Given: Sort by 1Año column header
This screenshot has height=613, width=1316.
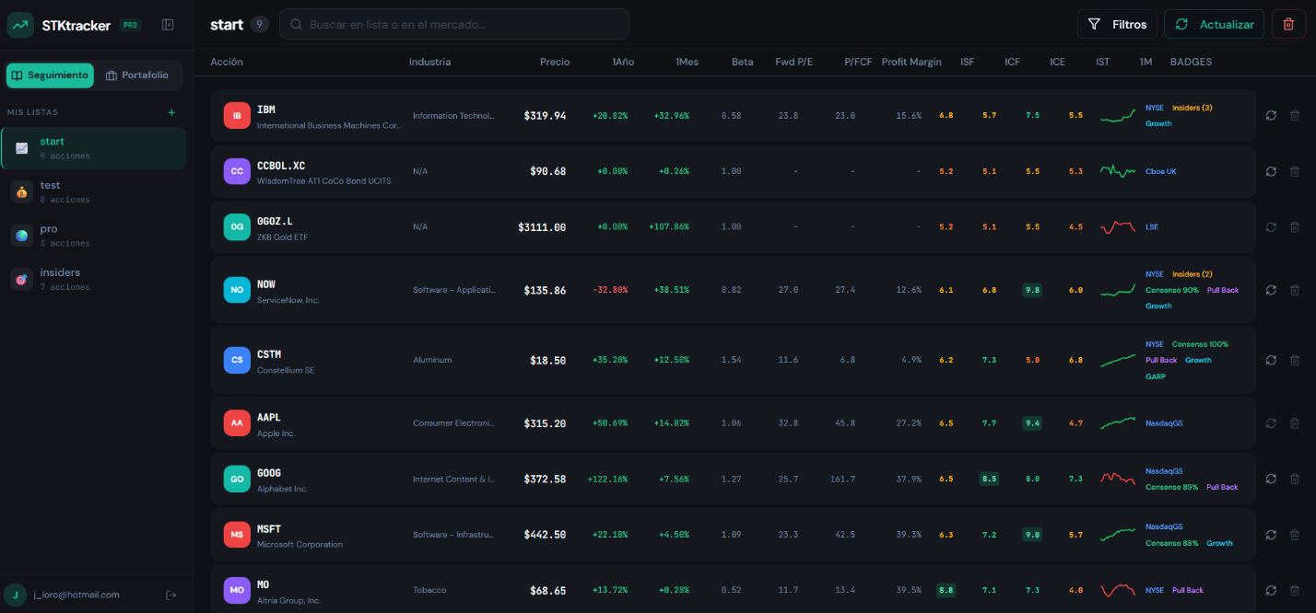Looking at the screenshot, I should click(623, 63).
